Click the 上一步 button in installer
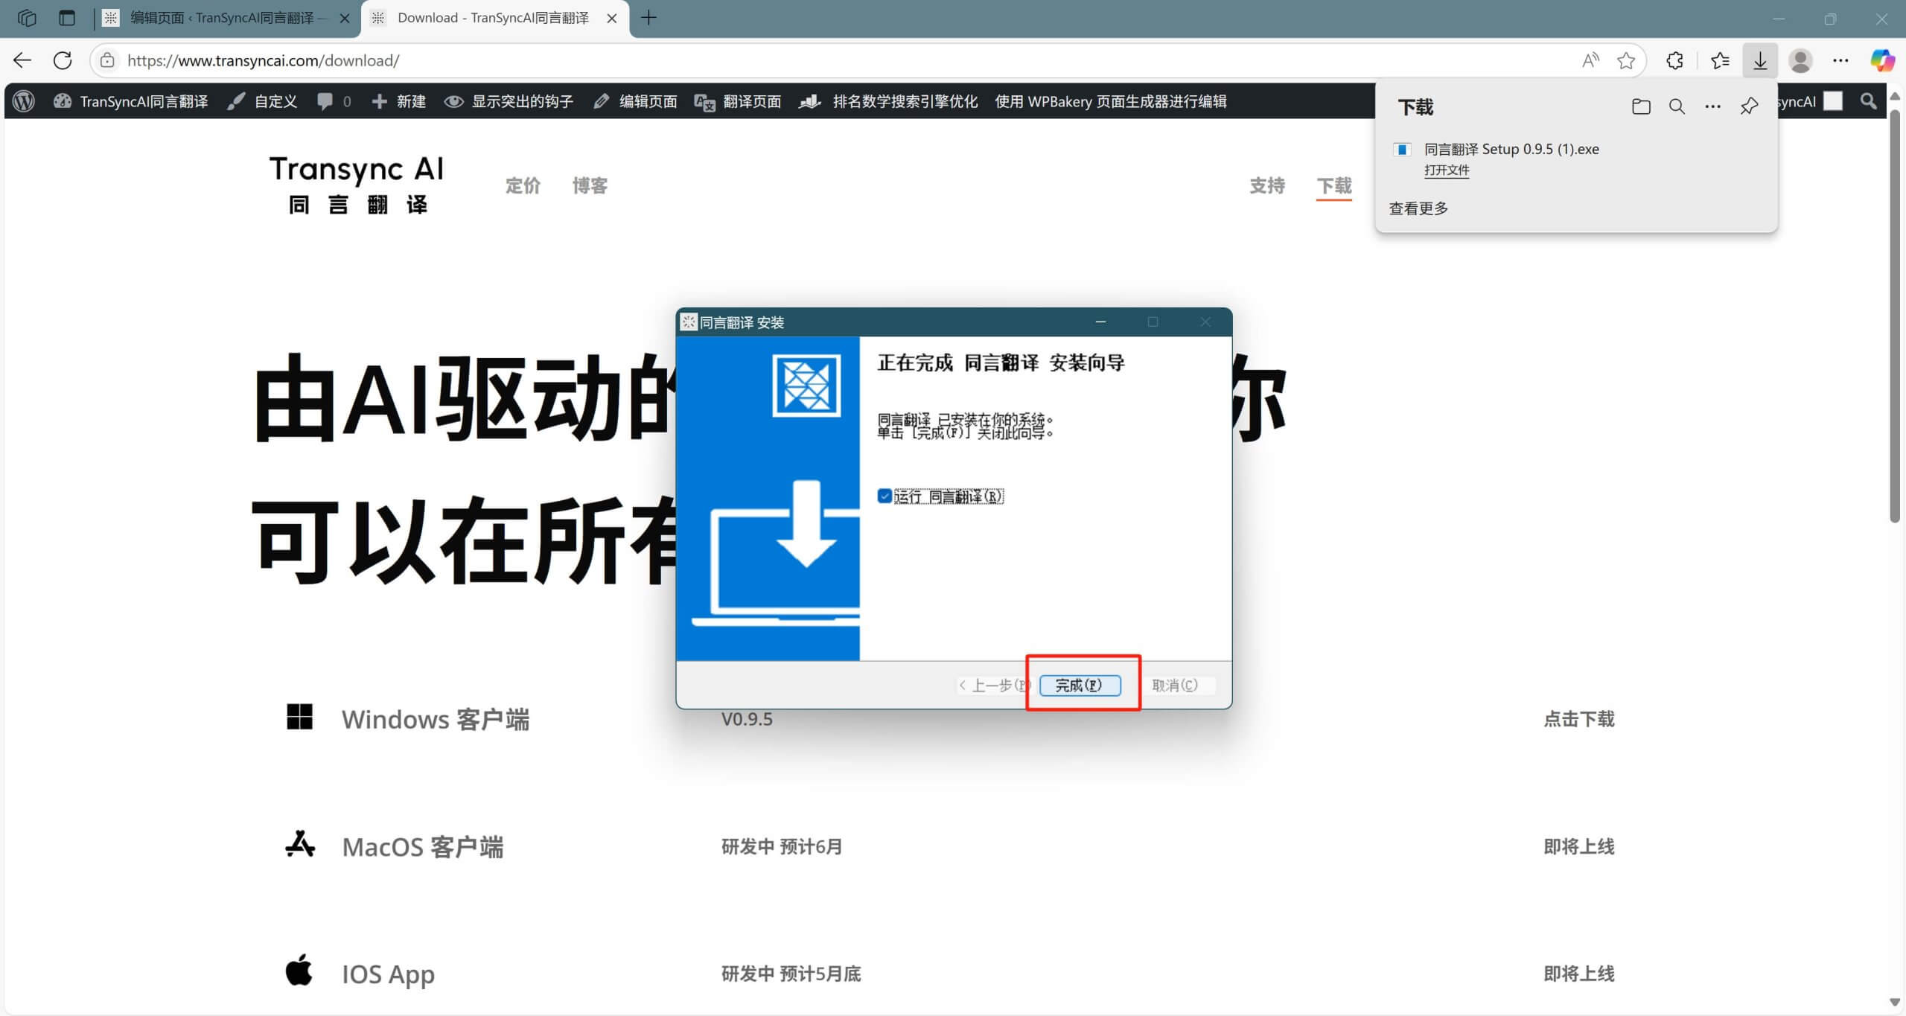Image resolution: width=1906 pixels, height=1016 pixels. (x=992, y=685)
